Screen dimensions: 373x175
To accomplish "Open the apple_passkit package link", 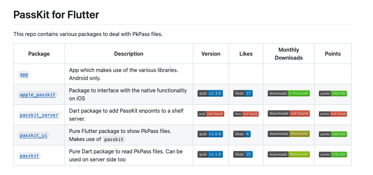I will coord(37,95).
